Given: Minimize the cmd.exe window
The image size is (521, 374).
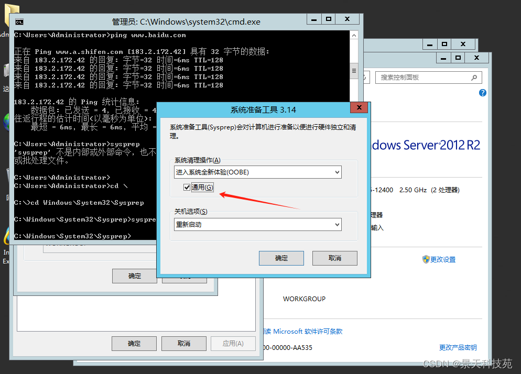Looking at the screenshot, I should coord(313,19).
